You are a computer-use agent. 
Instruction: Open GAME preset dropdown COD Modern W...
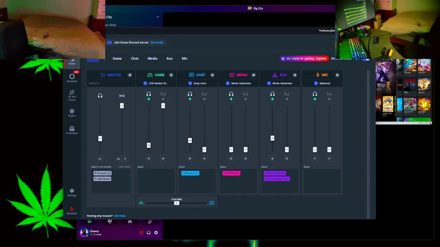(x=156, y=83)
